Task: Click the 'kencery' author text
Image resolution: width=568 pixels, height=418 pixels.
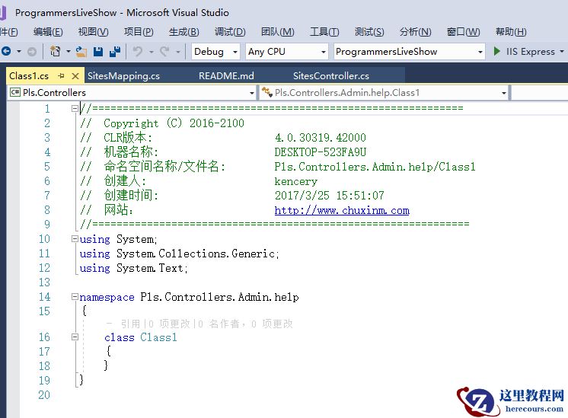Action: pos(295,181)
